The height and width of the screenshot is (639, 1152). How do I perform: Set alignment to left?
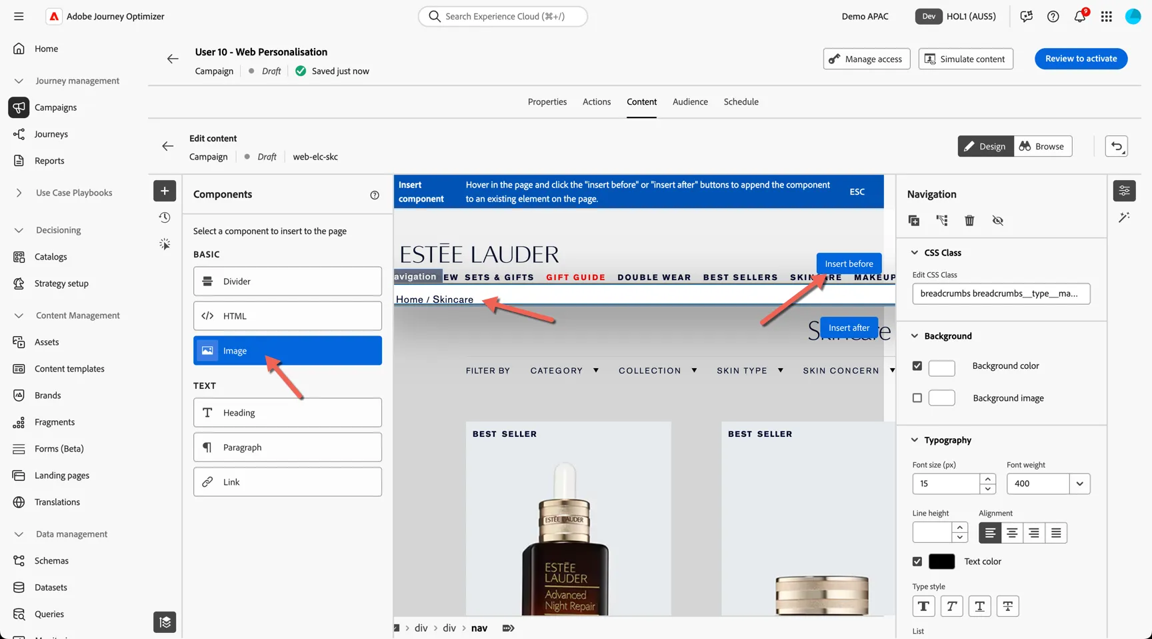tap(990, 533)
